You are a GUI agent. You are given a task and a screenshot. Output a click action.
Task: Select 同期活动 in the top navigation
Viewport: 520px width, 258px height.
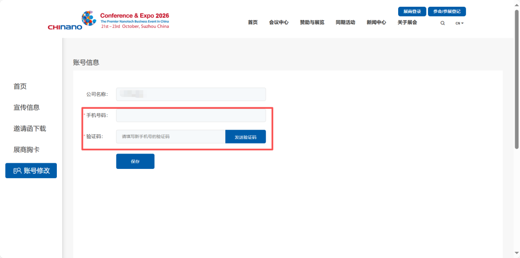pos(345,23)
